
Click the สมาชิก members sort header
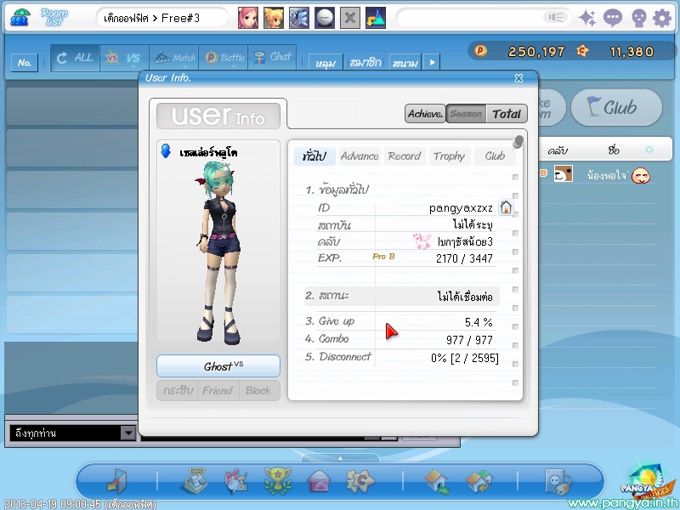tap(365, 63)
